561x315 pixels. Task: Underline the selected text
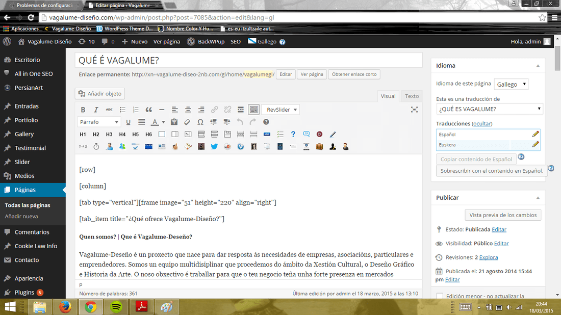click(128, 122)
